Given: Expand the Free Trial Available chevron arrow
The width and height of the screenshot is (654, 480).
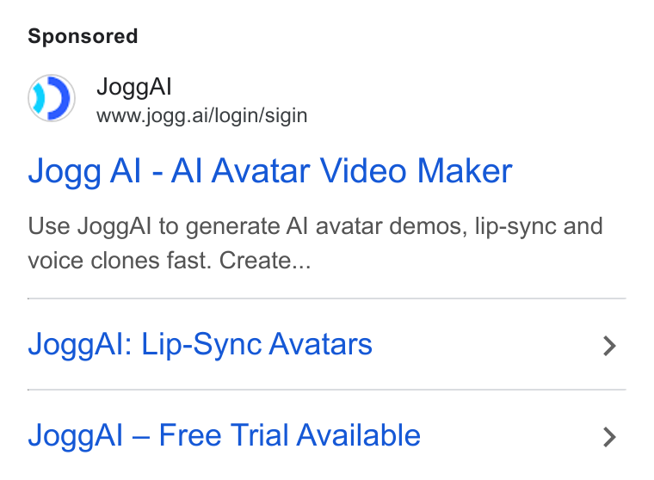Looking at the screenshot, I should [x=609, y=437].
